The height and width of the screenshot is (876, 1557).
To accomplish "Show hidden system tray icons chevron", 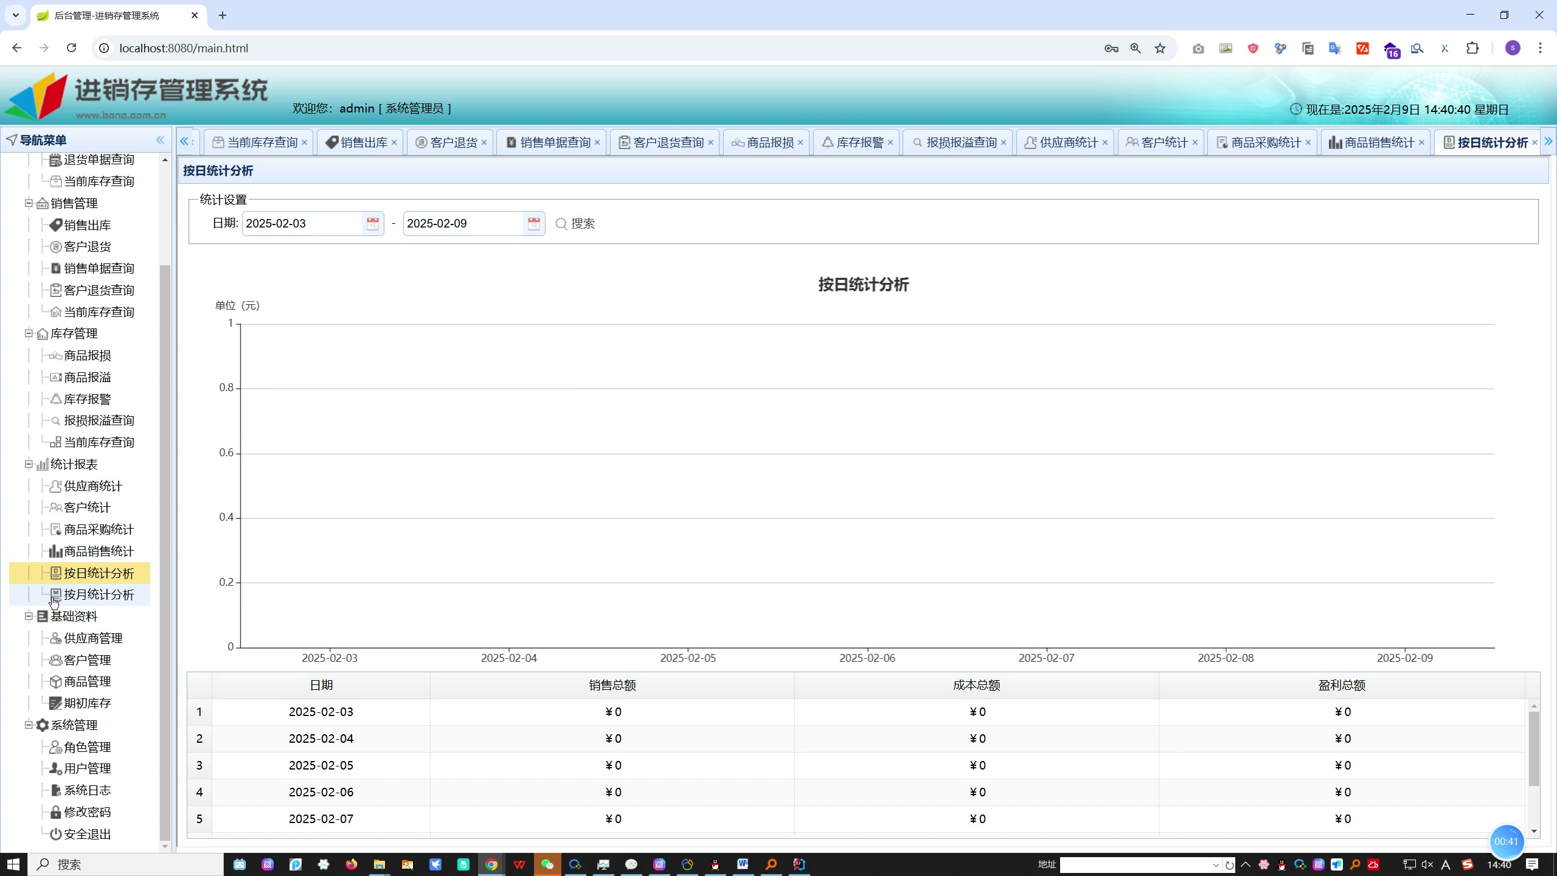I will pyautogui.click(x=1246, y=864).
